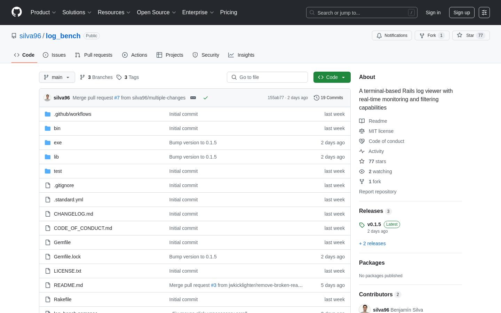
Task: Open the lib folder
Action: point(56,157)
